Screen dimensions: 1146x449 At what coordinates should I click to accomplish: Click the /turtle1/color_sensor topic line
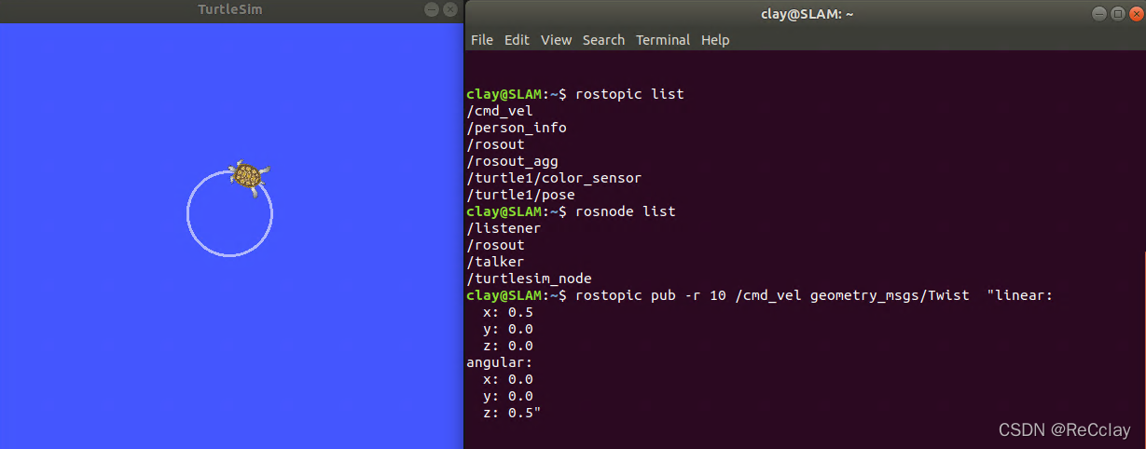[x=554, y=178]
